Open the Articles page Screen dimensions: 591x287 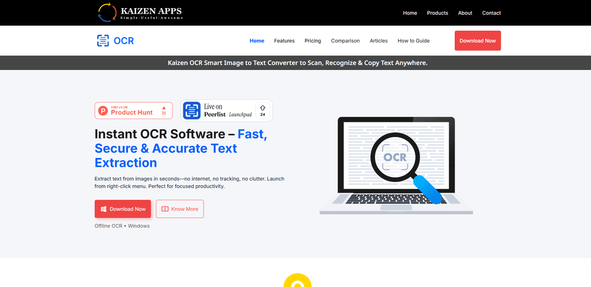point(379,40)
